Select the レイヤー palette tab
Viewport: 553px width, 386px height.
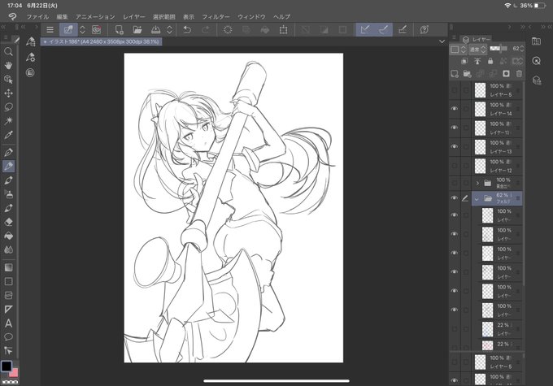coord(477,40)
